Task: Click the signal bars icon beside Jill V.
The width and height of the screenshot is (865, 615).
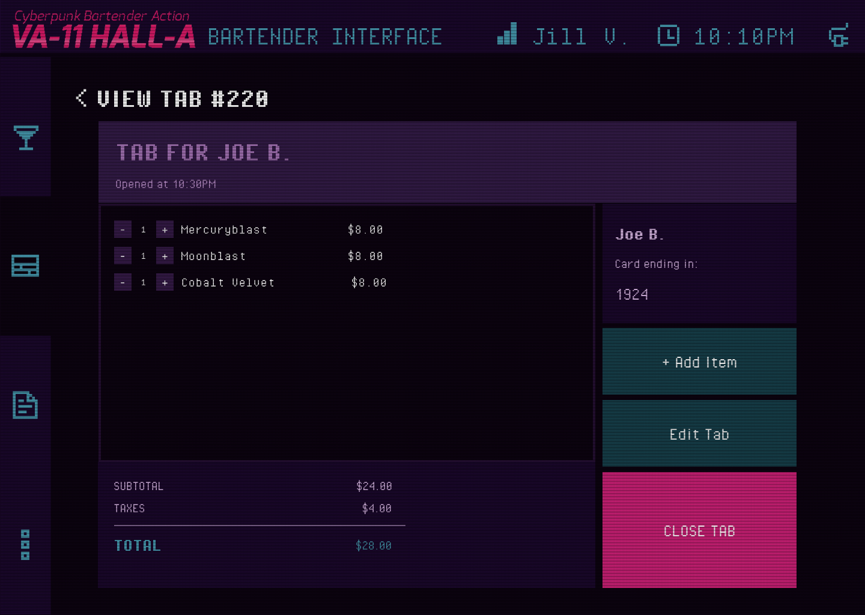Action: click(x=507, y=34)
